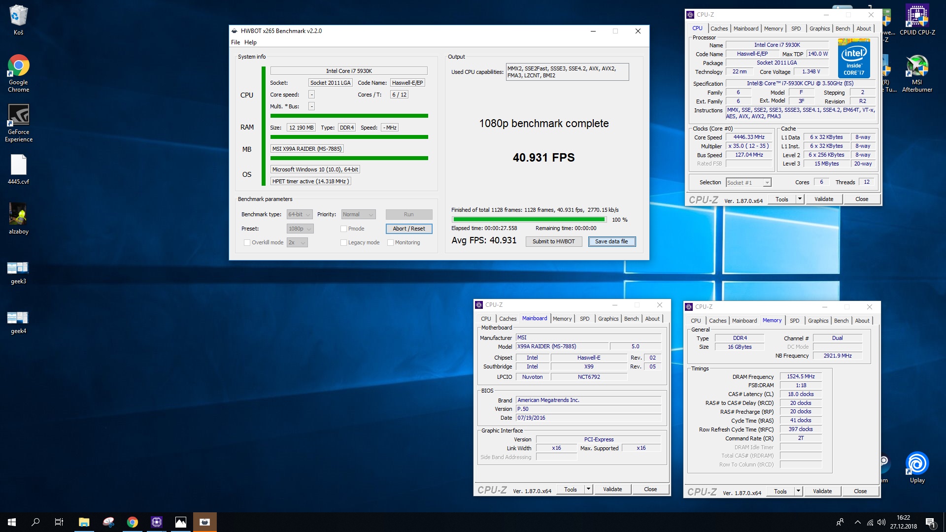Open the volume control in tray
The image size is (946, 532).
click(x=881, y=522)
